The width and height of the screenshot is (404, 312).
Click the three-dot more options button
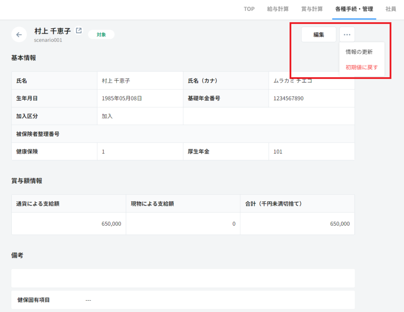coord(347,34)
